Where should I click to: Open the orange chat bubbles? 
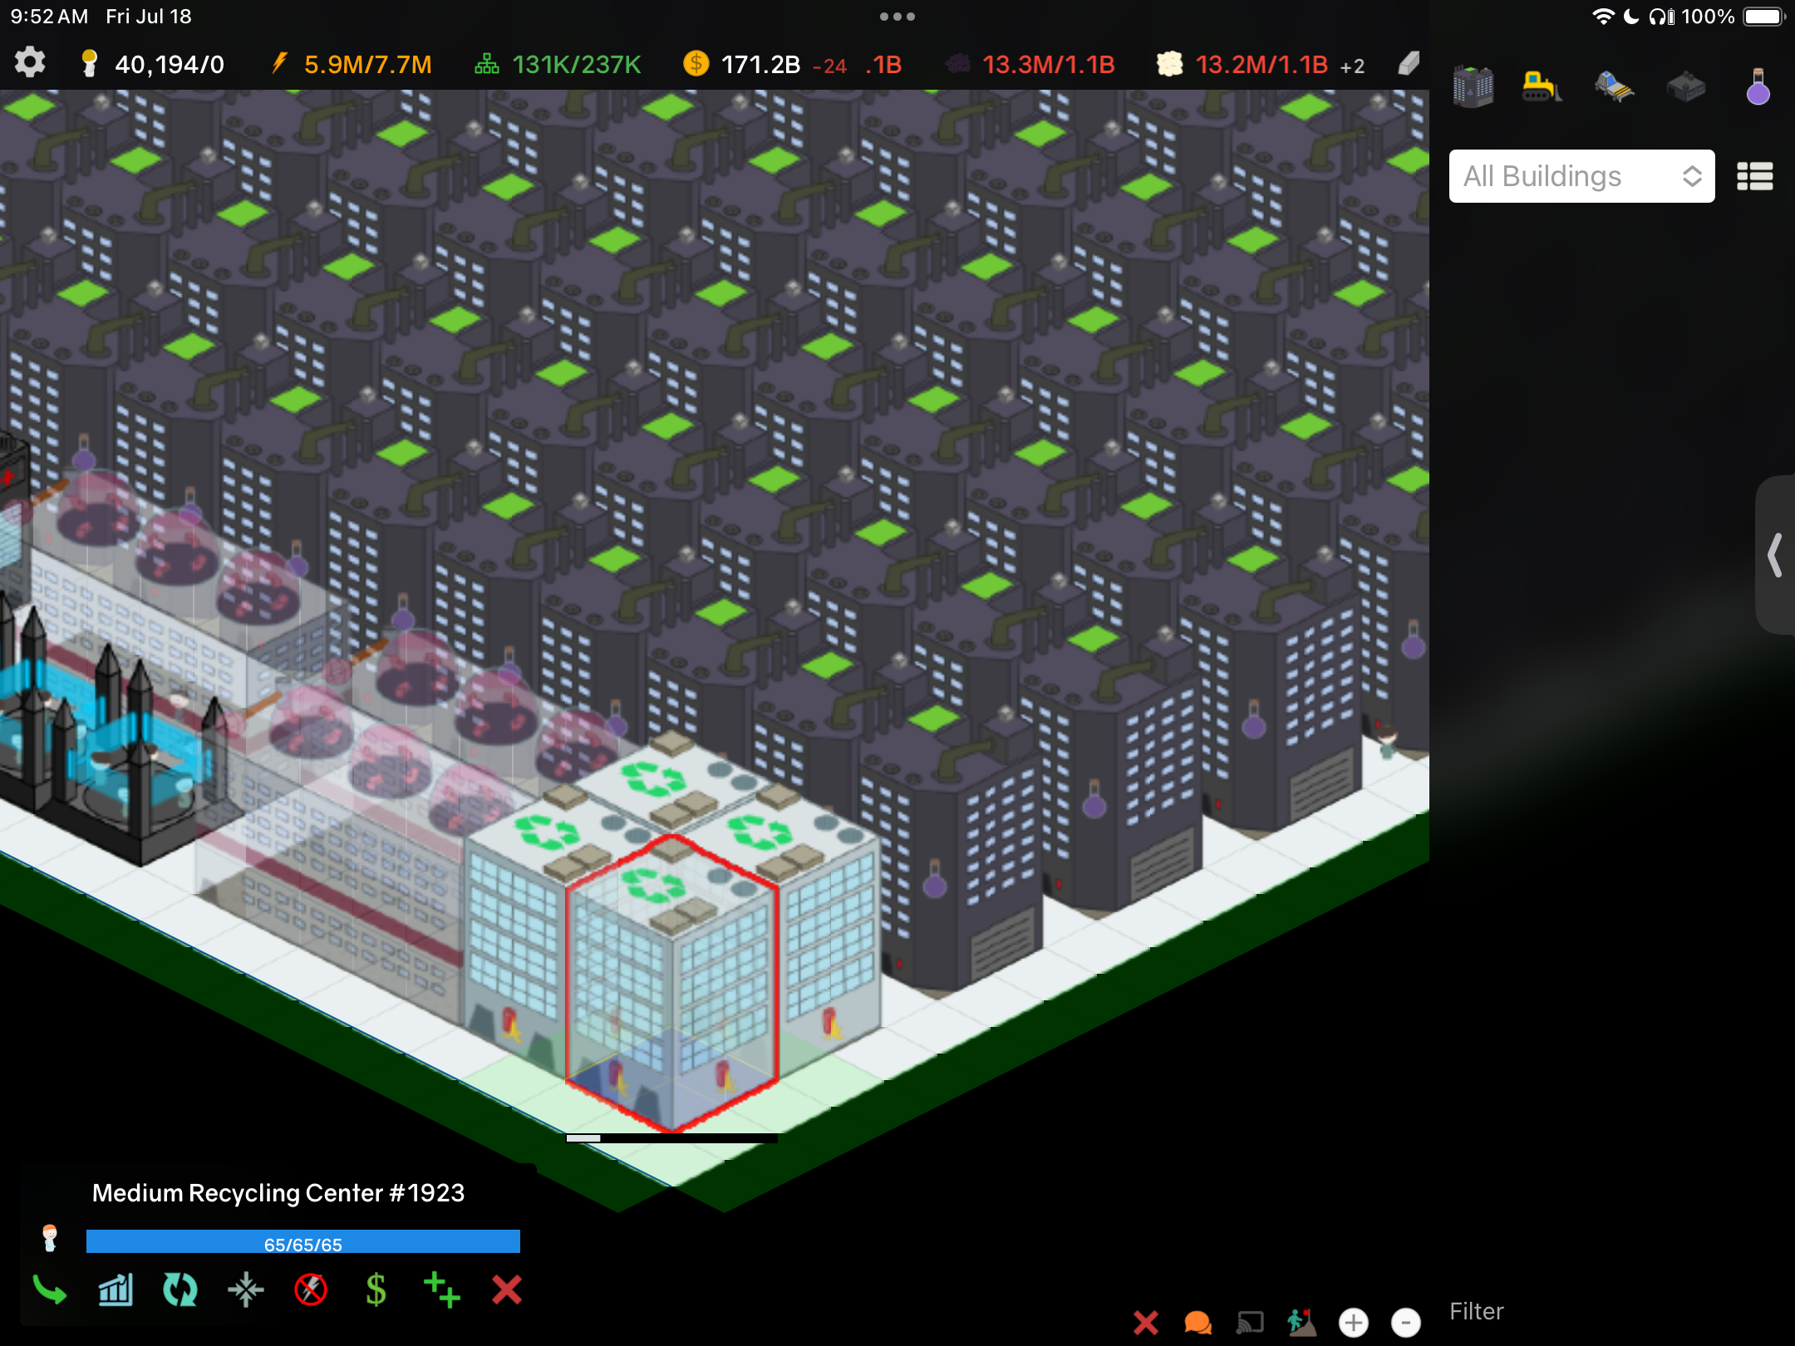(x=1197, y=1322)
